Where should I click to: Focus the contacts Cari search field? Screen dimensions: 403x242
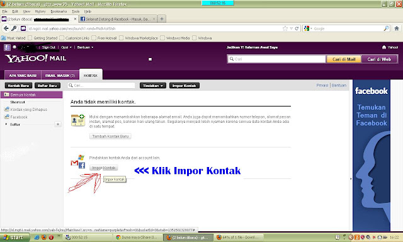click(x=101, y=85)
